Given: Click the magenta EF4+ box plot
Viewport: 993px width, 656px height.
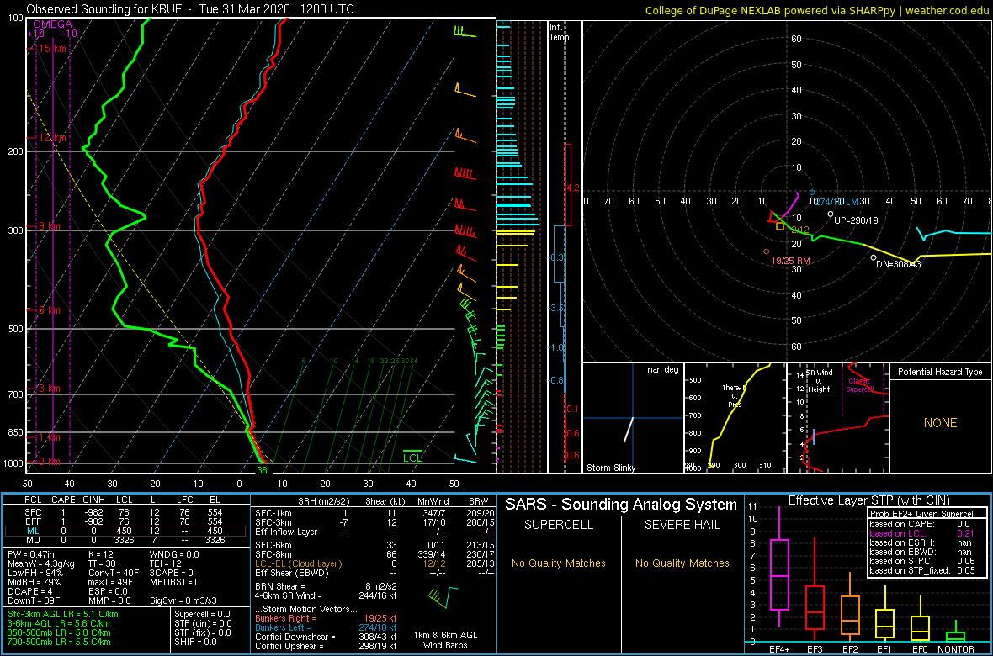Looking at the screenshot, I should point(779,574).
